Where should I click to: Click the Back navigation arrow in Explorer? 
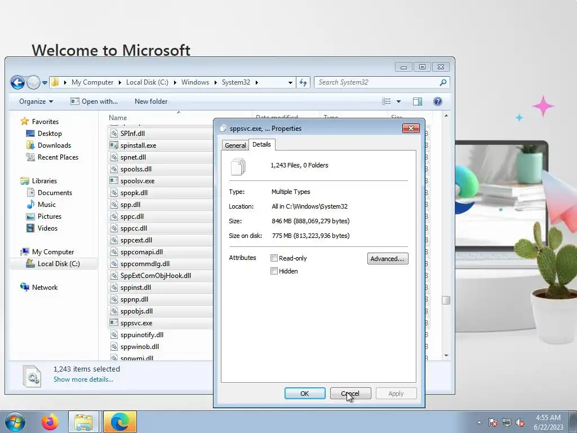click(x=17, y=82)
